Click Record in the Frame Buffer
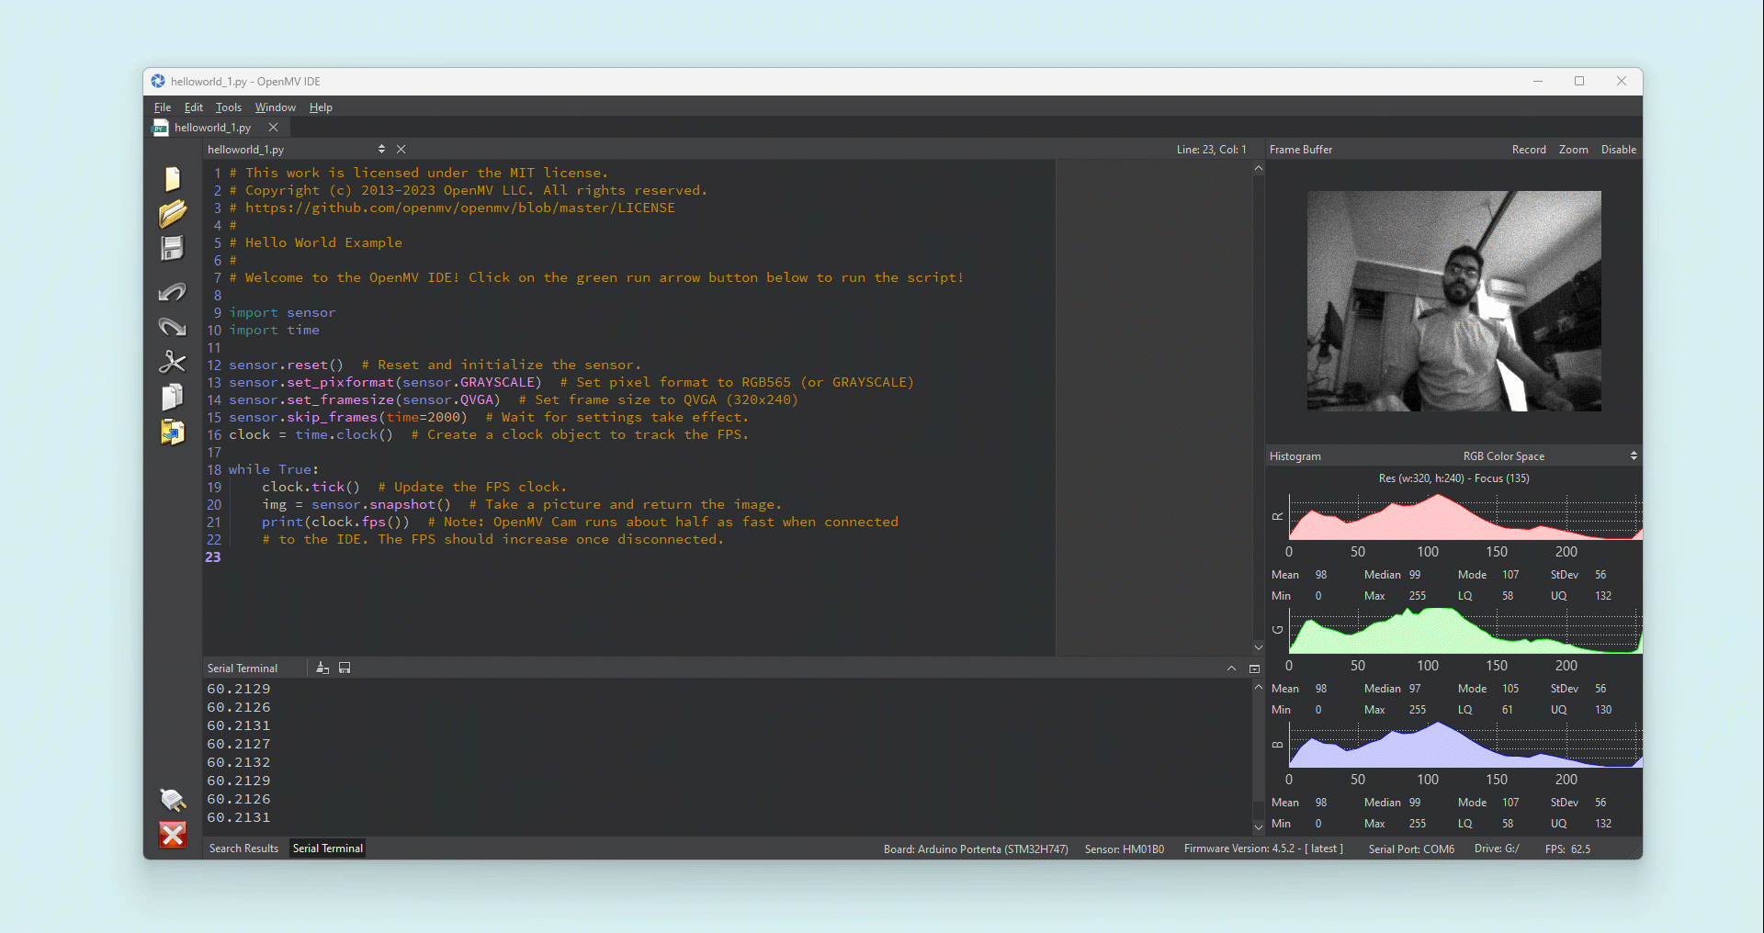1764x933 pixels. click(1529, 149)
